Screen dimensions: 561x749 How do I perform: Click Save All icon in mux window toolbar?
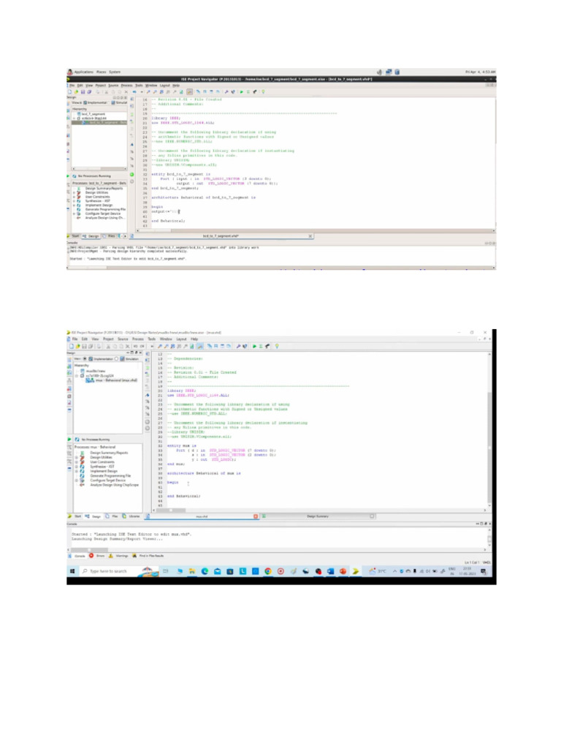tap(90, 346)
